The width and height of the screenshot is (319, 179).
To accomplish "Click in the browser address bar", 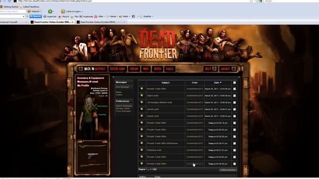I will pyautogui.click(x=130, y=1).
